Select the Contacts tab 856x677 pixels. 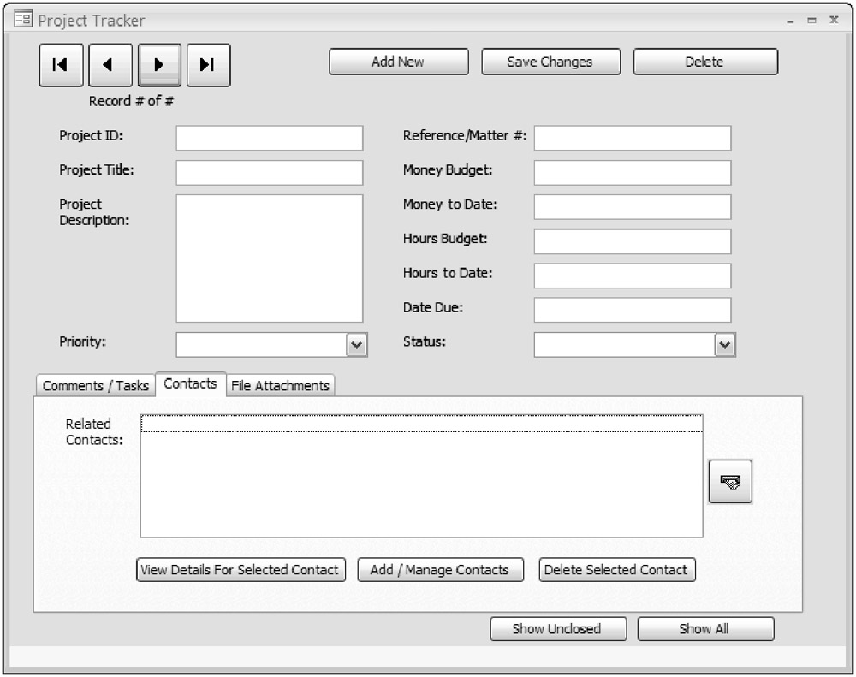pyautogui.click(x=190, y=383)
